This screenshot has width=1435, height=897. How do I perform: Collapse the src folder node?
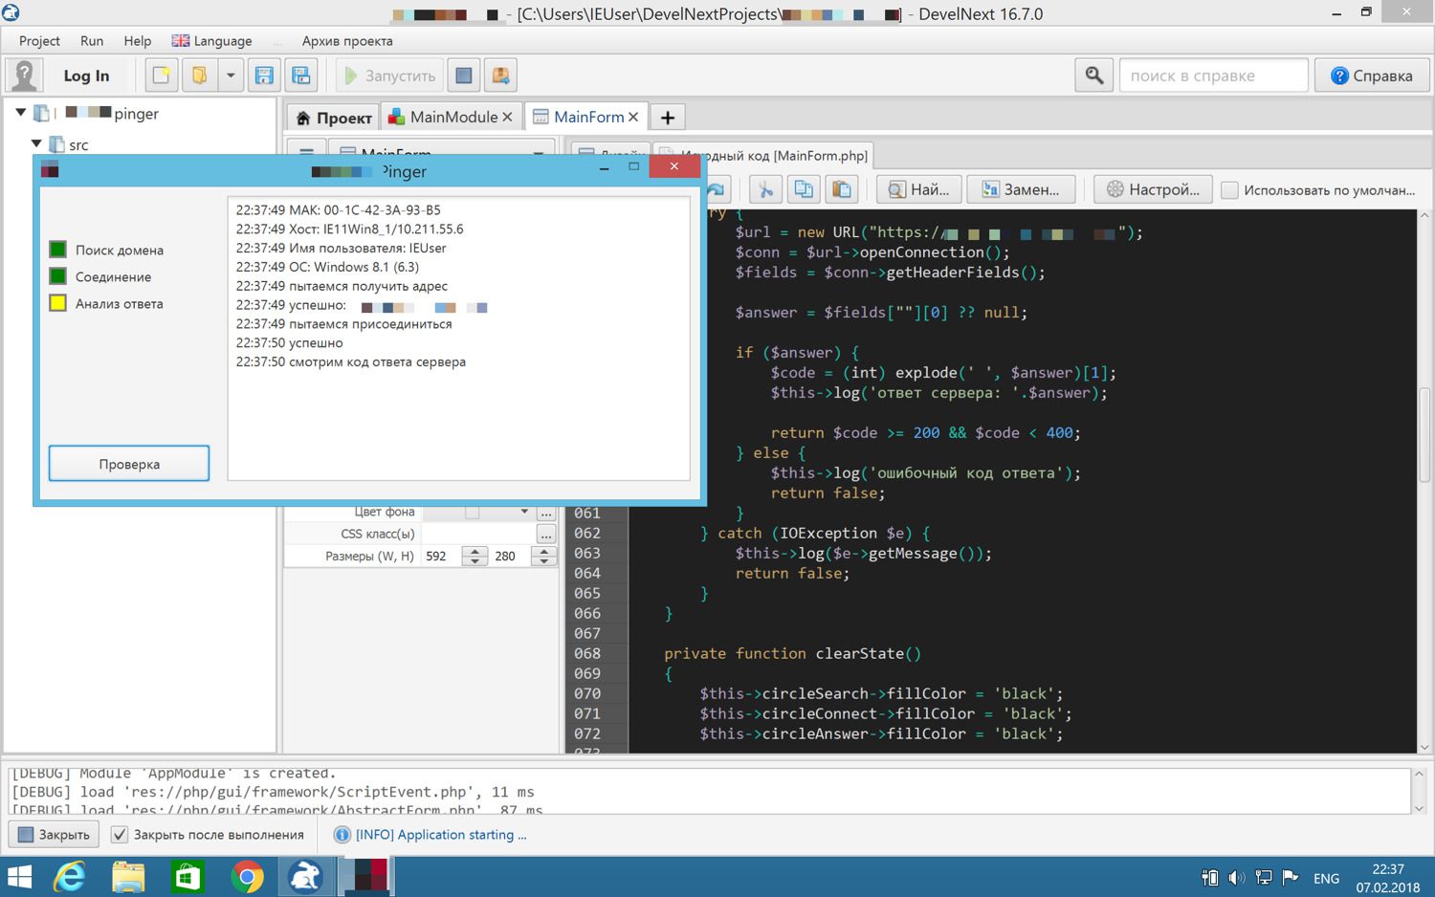click(36, 144)
